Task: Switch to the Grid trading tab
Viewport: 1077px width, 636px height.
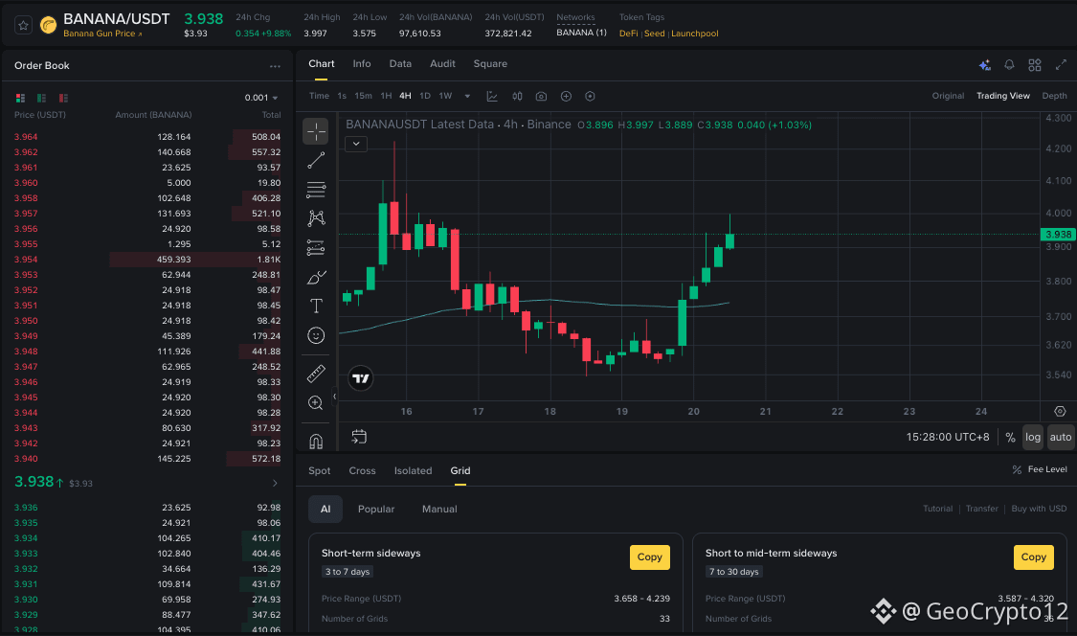Action: (460, 471)
